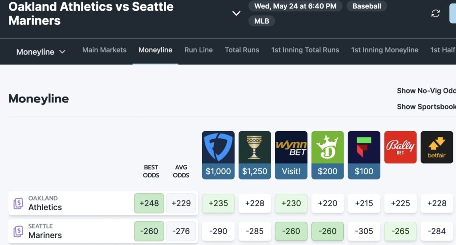Open the Caesars sportsbook trophy logo

click(x=254, y=147)
